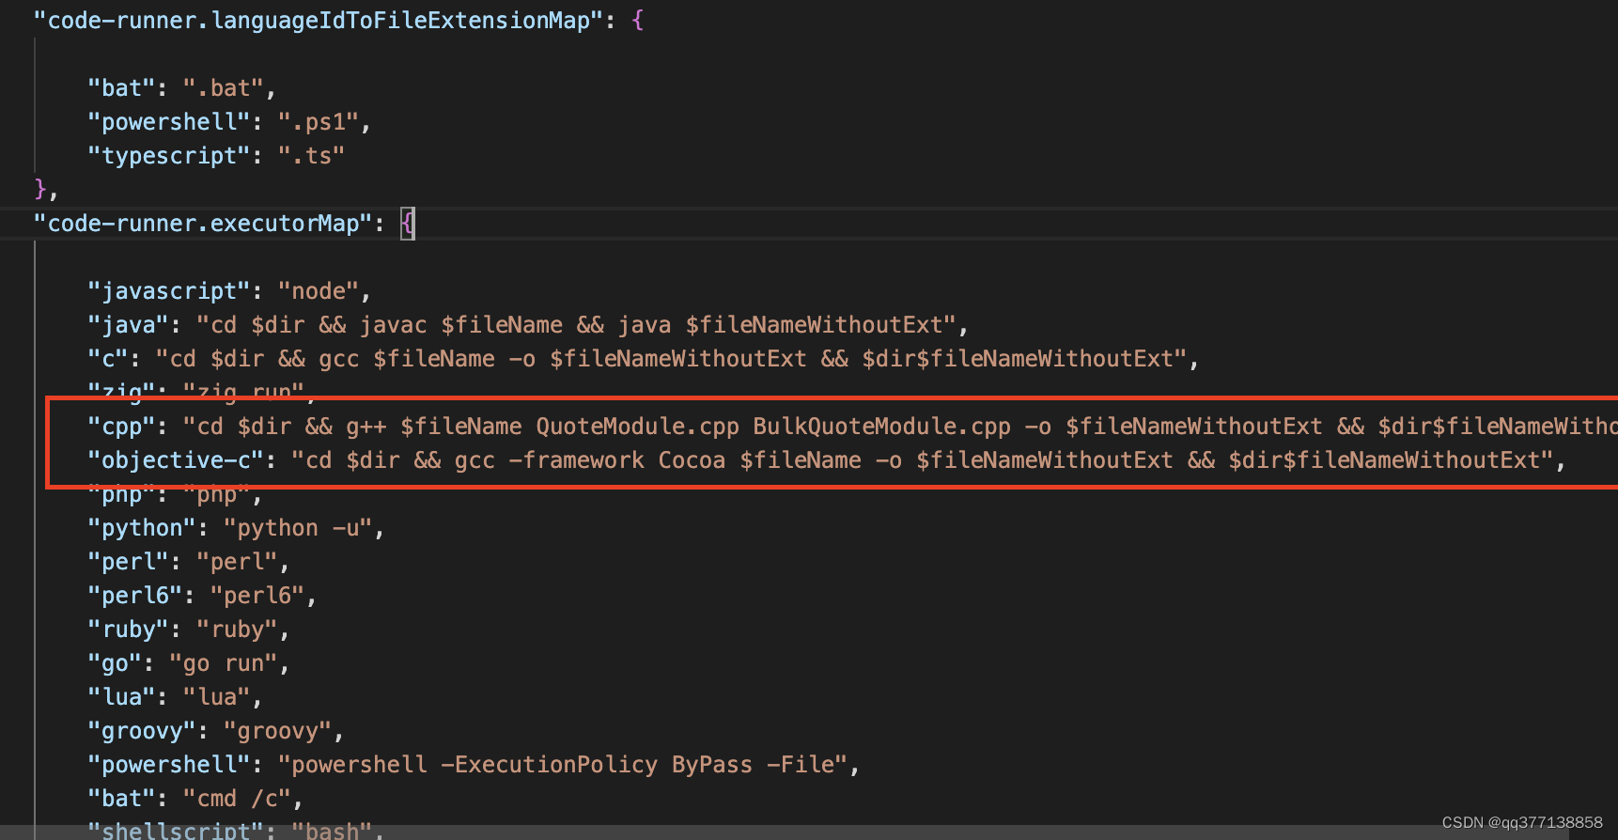Click the "python": "python -u" entry
Viewport: 1618px width, 840px height.
point(236,528)
